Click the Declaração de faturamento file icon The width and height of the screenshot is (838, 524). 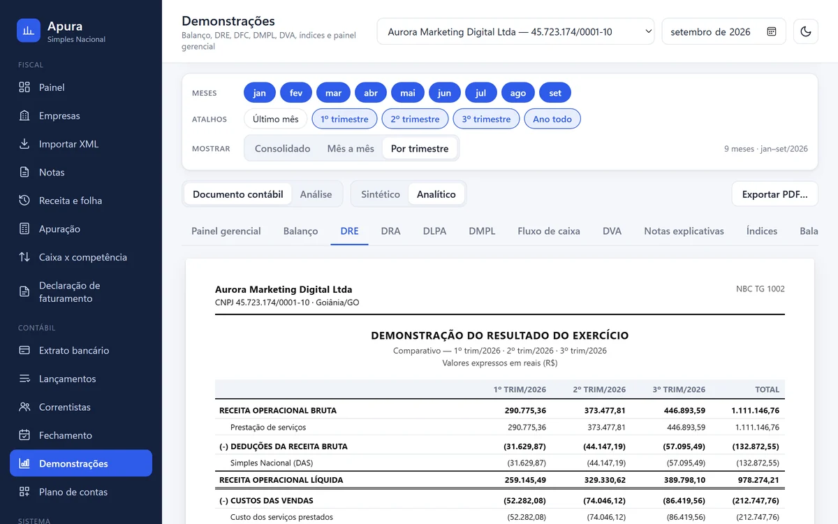pyautogui.click(x=24, y=292)
